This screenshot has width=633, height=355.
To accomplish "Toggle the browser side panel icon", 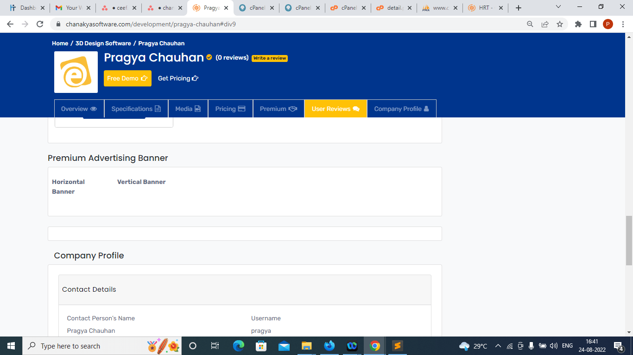I will [593, 24].
